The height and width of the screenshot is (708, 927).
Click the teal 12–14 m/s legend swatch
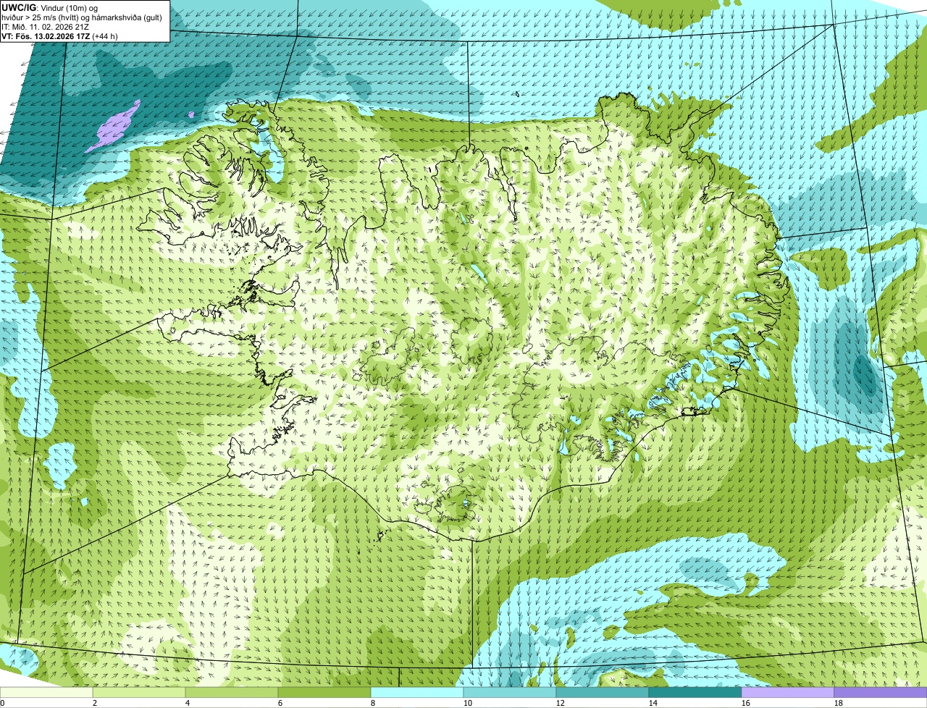coord(603,693)
